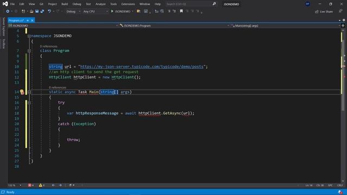
Task: Click the feedback icon next to Live Share
Action: 340,11
